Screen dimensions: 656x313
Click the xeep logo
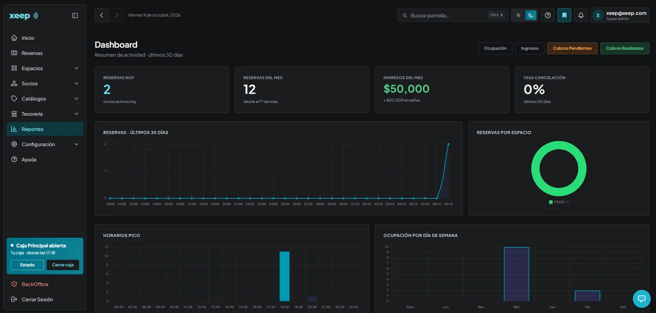(24, 16)
